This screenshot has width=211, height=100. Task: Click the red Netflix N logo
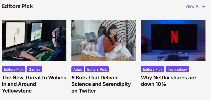click(x=174, y=37)
